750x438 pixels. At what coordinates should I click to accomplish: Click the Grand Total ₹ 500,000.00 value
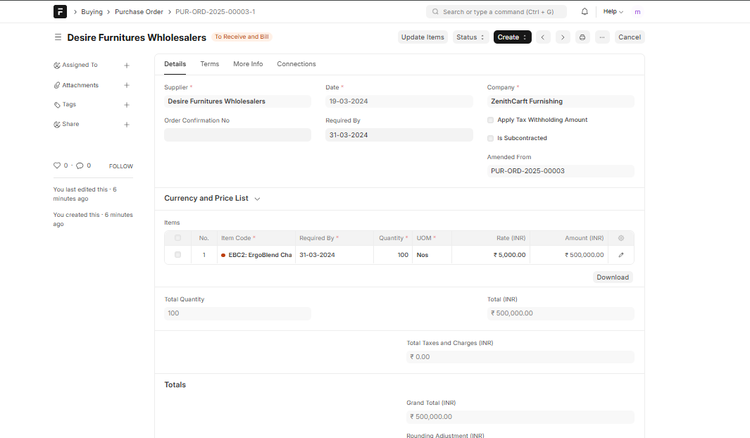pyautogui.click(x=520, y=417)
